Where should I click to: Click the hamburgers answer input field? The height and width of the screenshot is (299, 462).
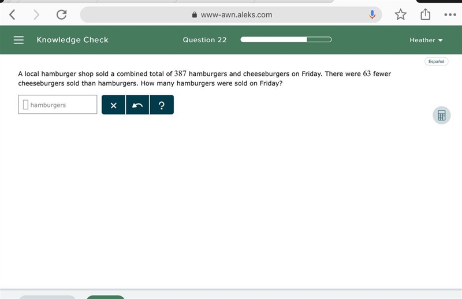pyautogui.click(x=57, y=105)
